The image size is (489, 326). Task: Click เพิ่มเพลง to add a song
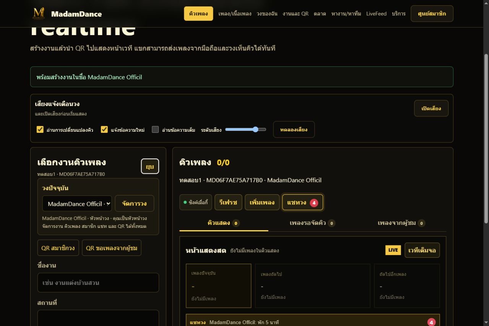[x=262, y=202]
